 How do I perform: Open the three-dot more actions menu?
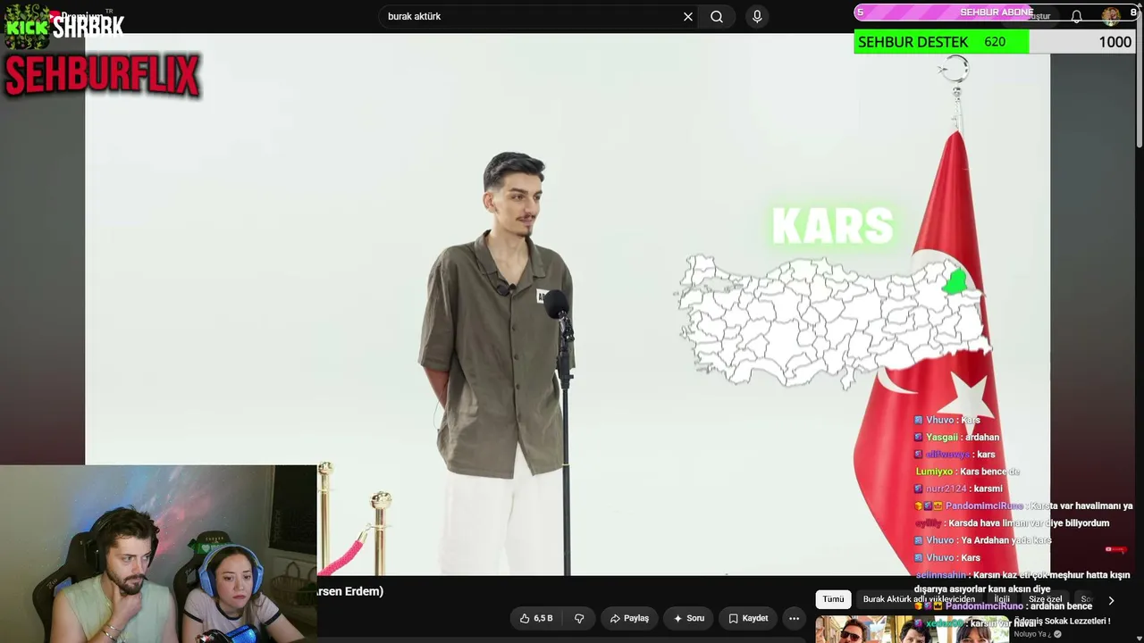794,618
